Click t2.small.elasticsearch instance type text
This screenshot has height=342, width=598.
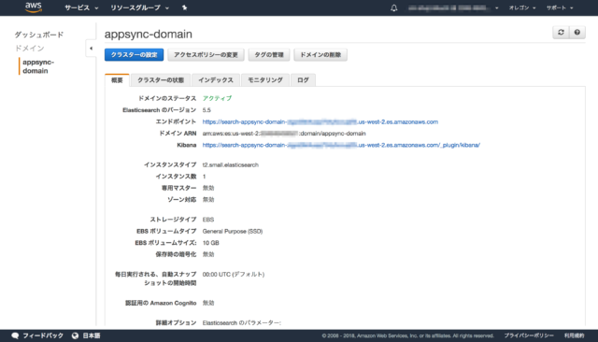pos(231,165)
